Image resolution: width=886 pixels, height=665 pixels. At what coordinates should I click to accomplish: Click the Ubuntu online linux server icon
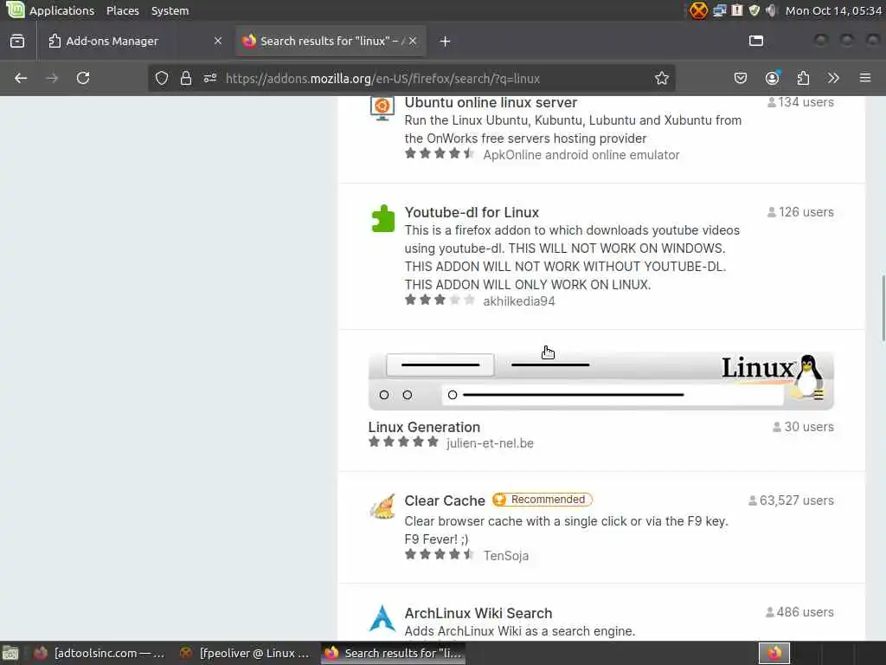(x=382, y=108)
